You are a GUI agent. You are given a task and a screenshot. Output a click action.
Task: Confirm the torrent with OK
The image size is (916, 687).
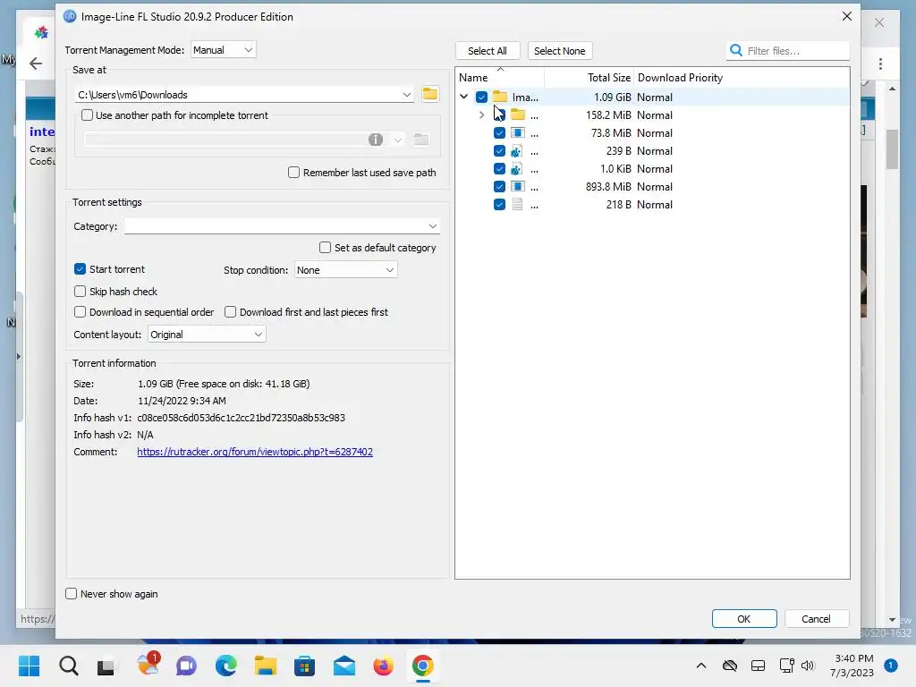(x=743, y=619)
